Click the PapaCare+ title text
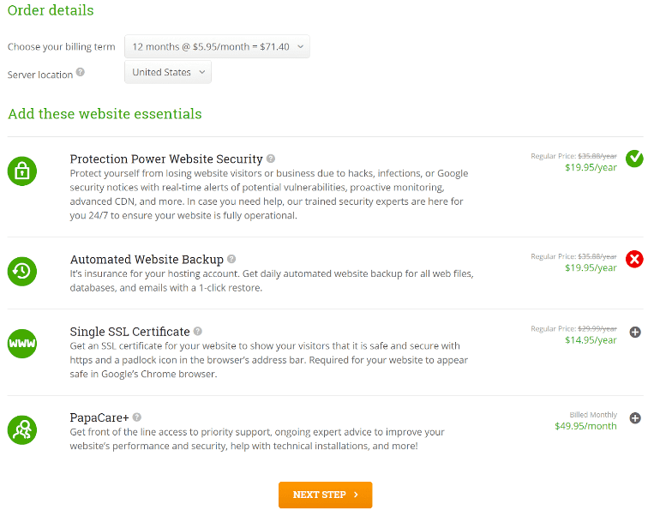 click(99, 417)
